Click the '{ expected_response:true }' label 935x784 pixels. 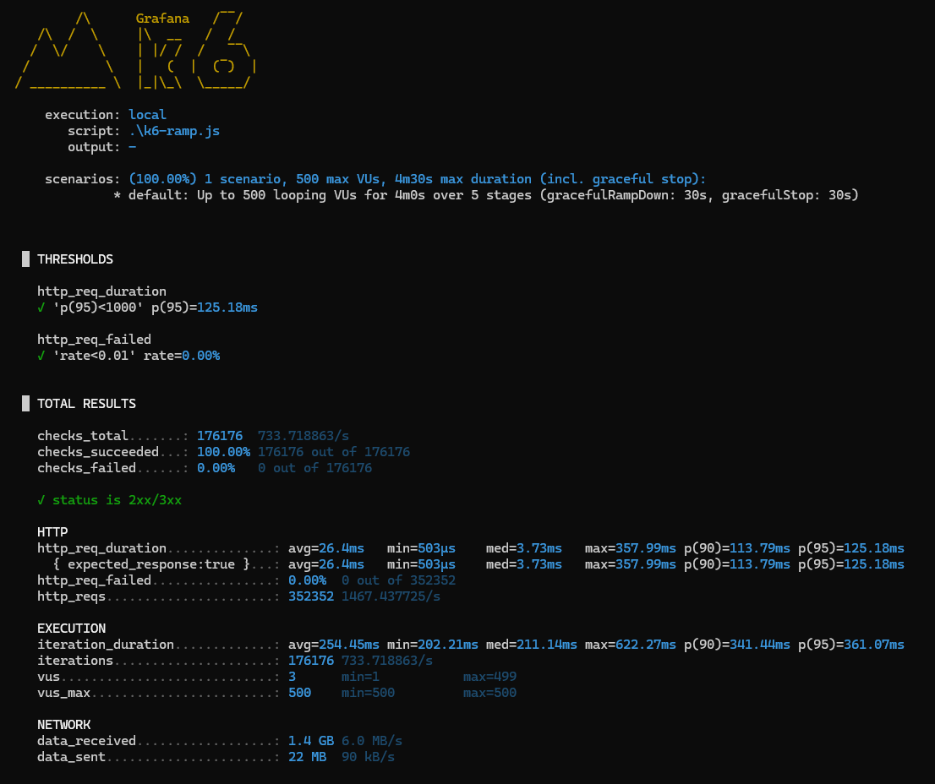click(x=151, y=564)
